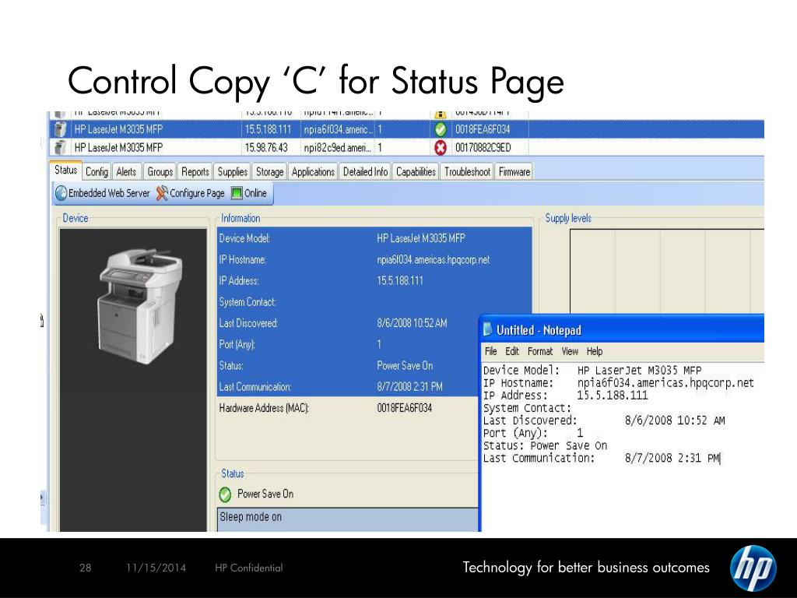This screenshot has width=797, height=598.
Task: Open the Troubleshoot tab
Action: (467, 172)
